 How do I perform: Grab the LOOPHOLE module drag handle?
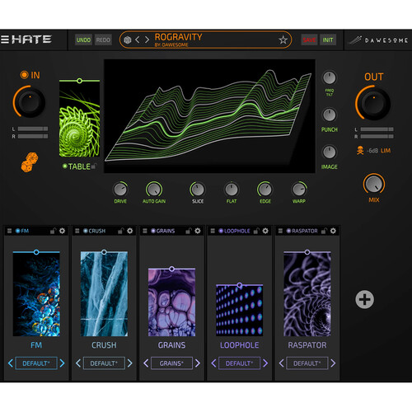pyautogui.click(x=213, y=231)
